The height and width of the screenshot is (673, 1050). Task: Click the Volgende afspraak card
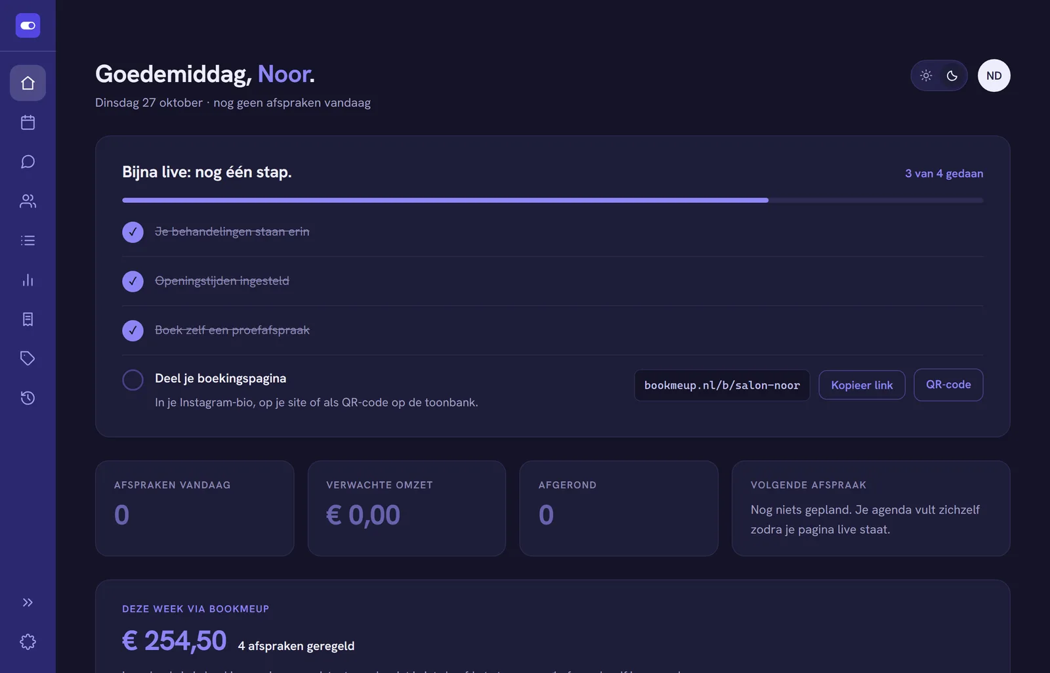[871, 508]
